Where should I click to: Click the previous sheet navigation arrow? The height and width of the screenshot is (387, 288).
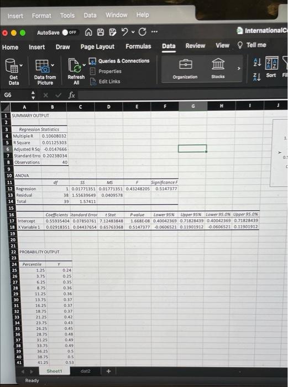point(23,371)
